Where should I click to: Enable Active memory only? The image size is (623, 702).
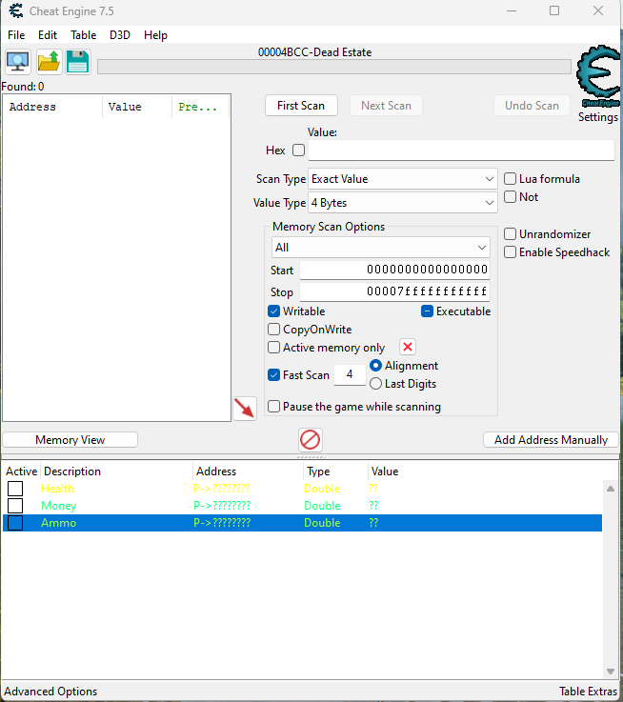[x=273, y=348]
